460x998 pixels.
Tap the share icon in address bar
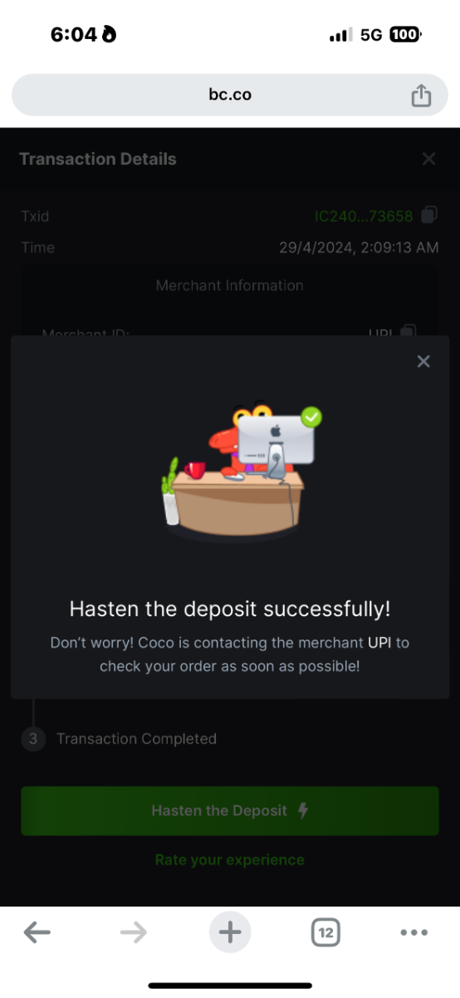click(x=421, y=95)
